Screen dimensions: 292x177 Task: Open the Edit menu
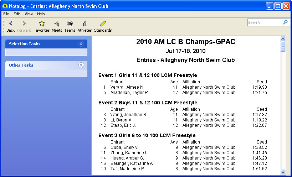(x=17, y=14)
